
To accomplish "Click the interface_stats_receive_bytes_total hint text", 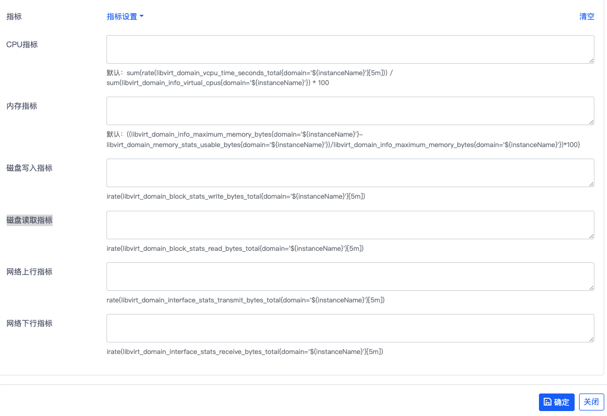I will 245,352.
